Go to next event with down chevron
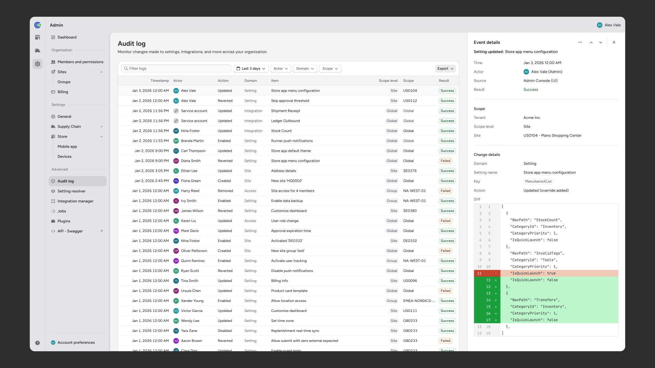This screenshot has width=655, height=368. pyautogui.click(x=601, y=42)
